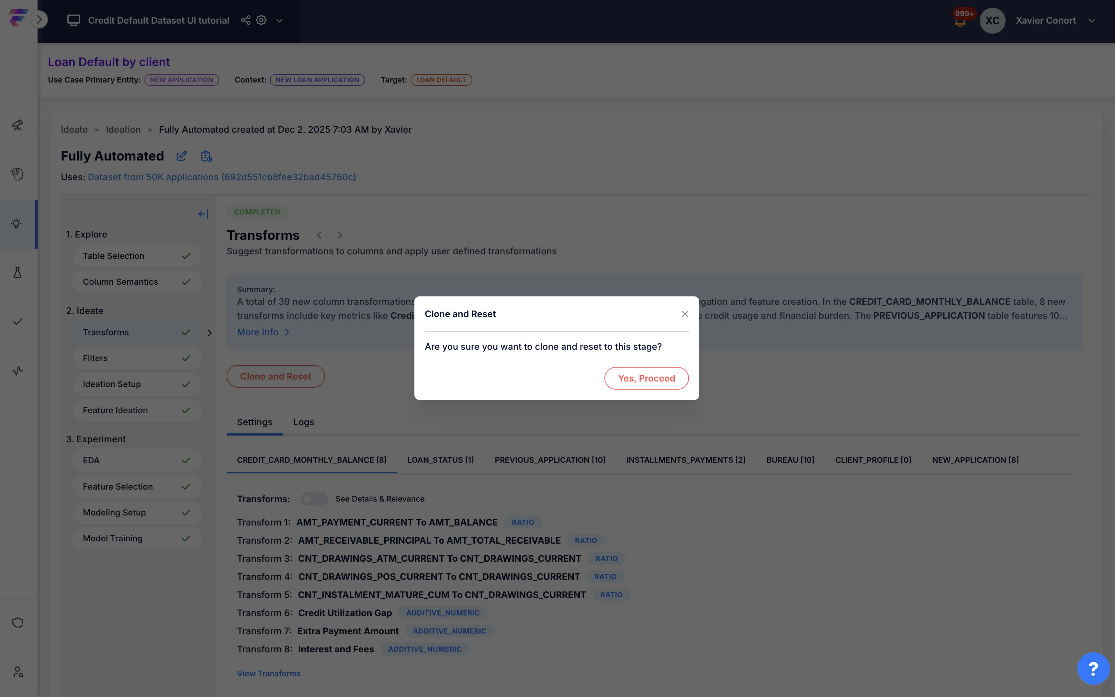This screenshot has height=697, width=1115.
Task: Click the flask experiment sidebar icon
Action: pos(17,272)
